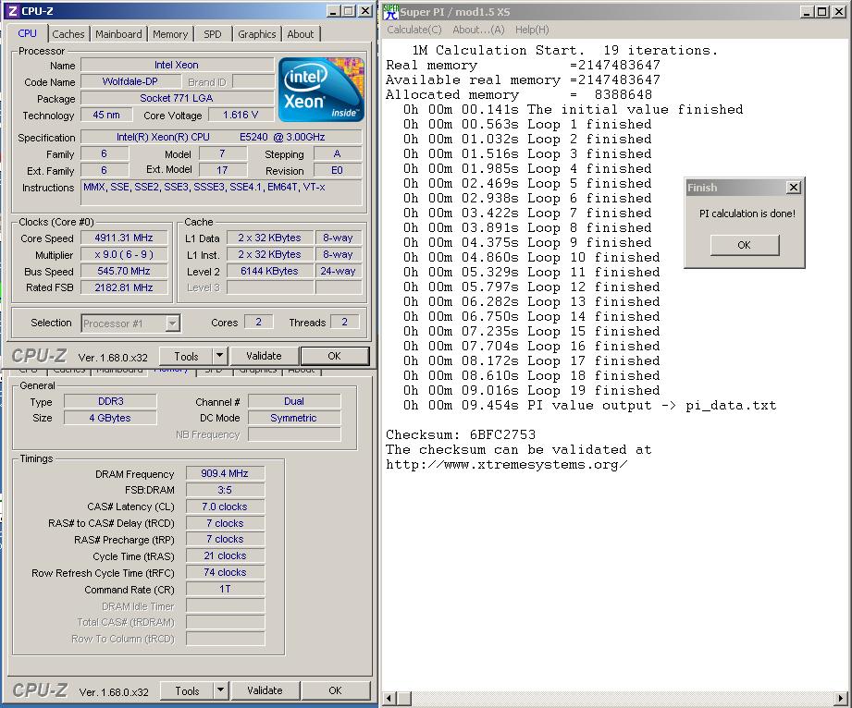Click the Channel # value Dual
Image resolution: width=852 pixels, height=708 pixels.
(294, 401)
